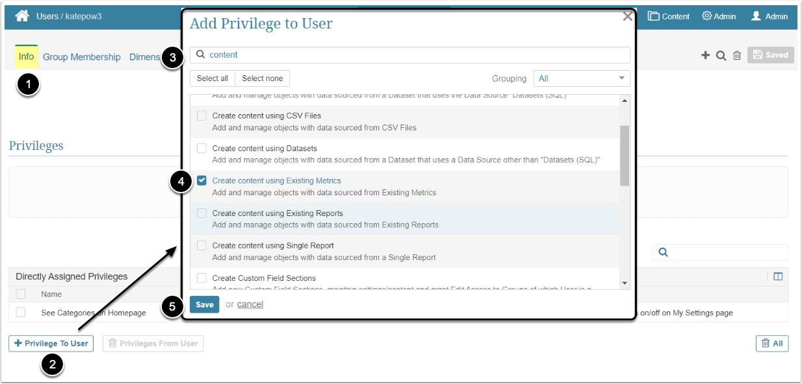Check Create Custom Field Sections

coord(201,278)
